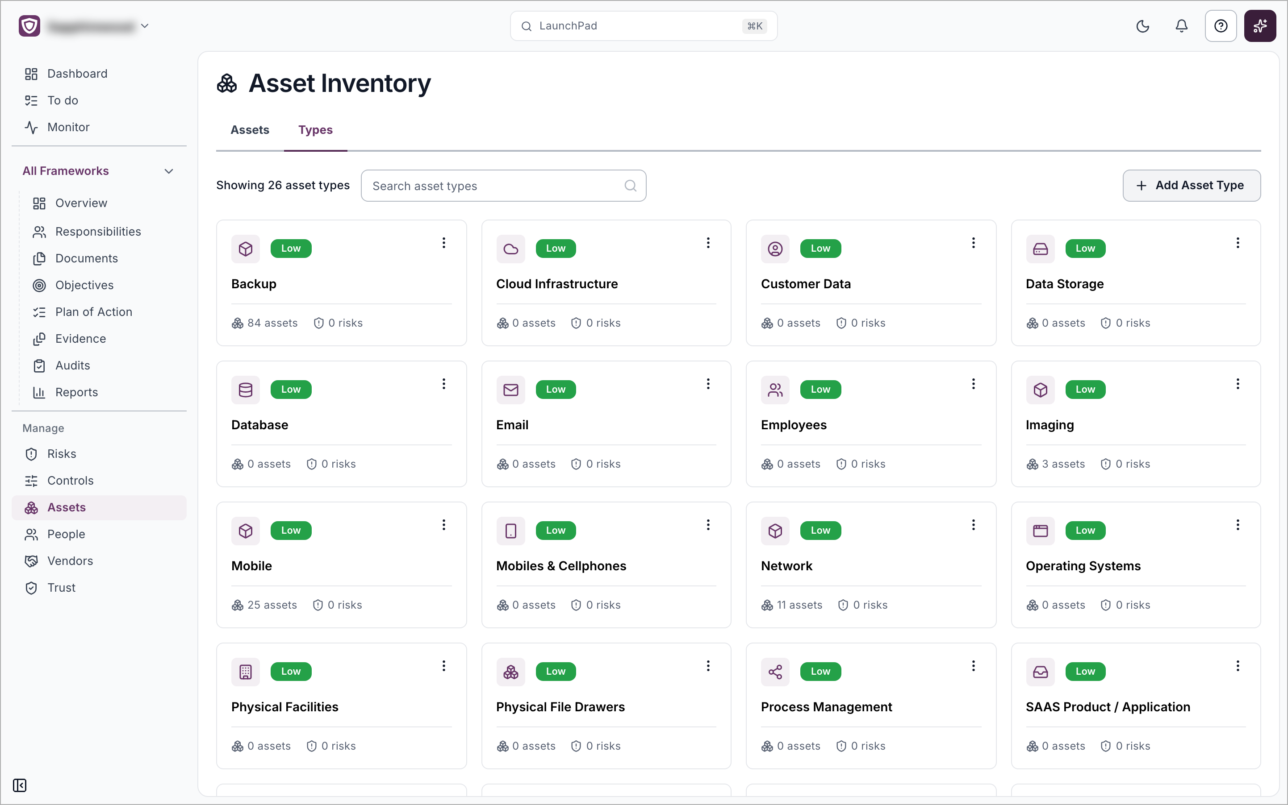Click magnifier icon in asset types search
The height and width of the screenshot is (805, 1288).
[x=631, y=186]
